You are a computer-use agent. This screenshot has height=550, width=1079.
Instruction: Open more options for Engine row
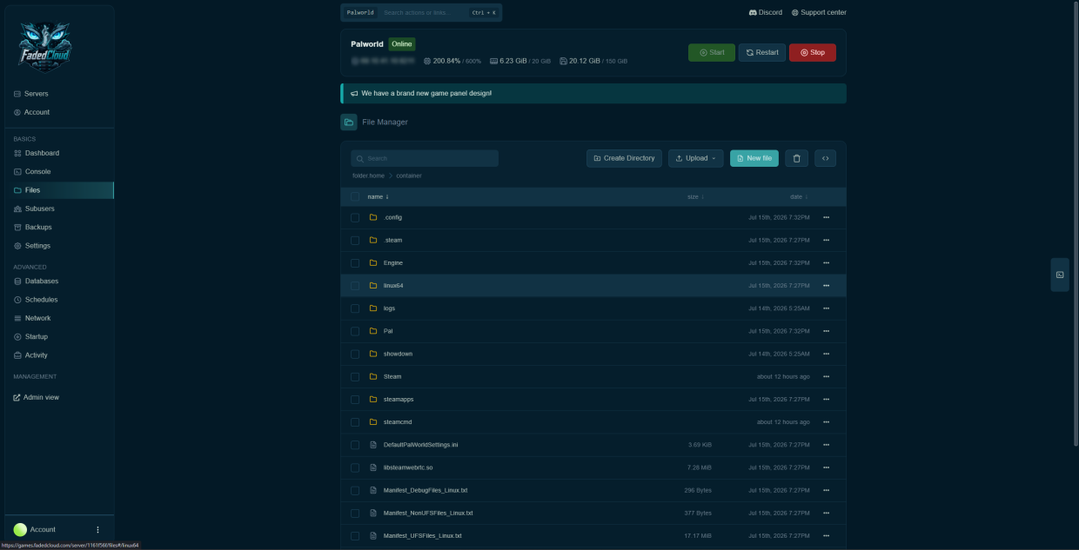[x=826, y=262]
